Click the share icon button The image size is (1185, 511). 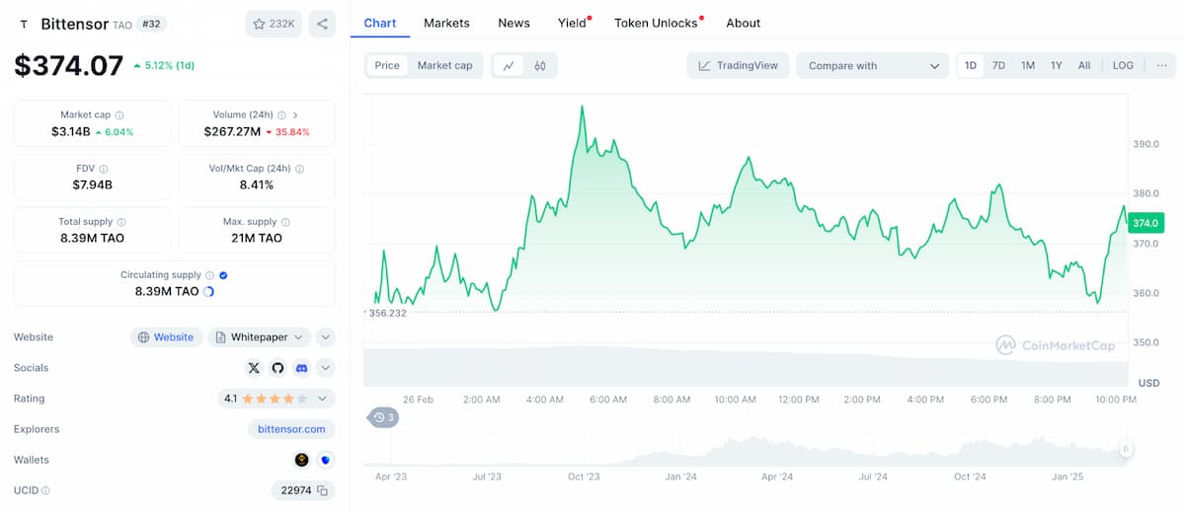pos(322,24)
